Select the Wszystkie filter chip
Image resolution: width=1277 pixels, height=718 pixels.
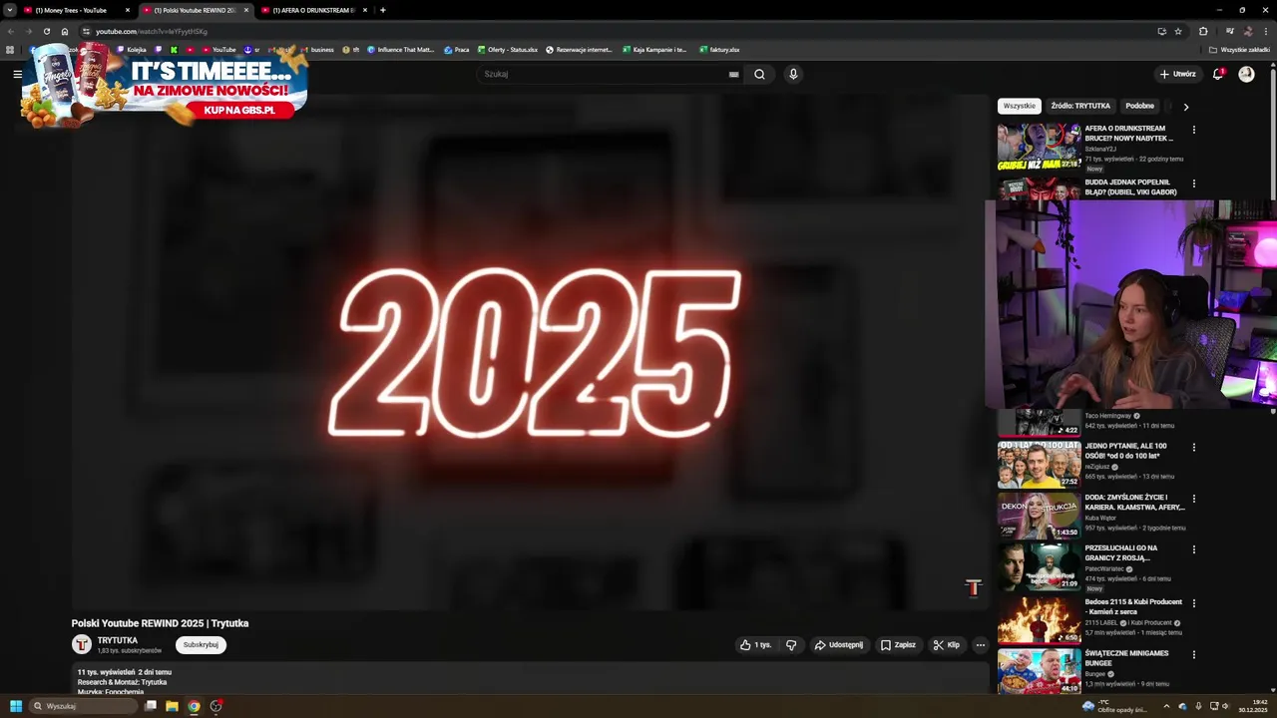click(1020, 106)
